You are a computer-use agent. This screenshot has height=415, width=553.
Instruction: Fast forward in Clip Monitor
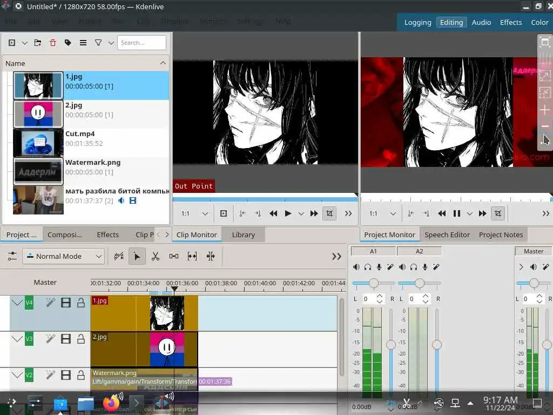(x=314, y=213)
